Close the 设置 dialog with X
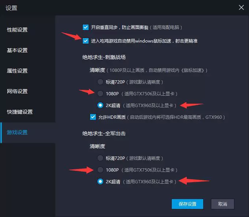The width and height of the screenshot is (249, 217). [x=241, y=7]
